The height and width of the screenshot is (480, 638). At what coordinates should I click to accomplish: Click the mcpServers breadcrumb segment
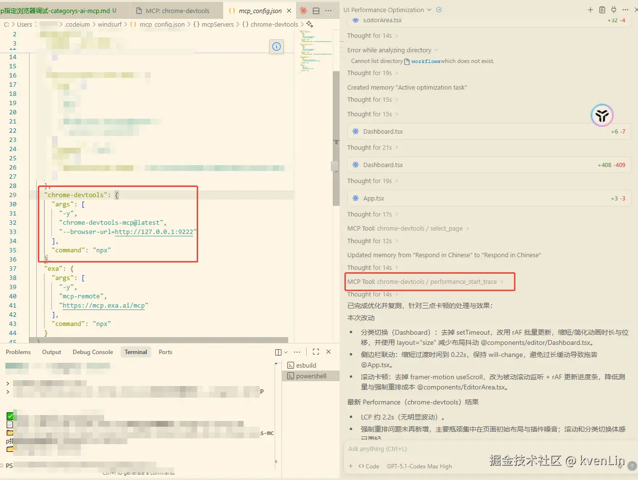pos(218,24)
